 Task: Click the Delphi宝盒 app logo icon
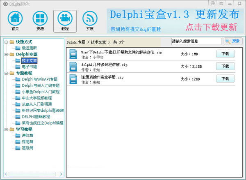click(x=5, y=4)
